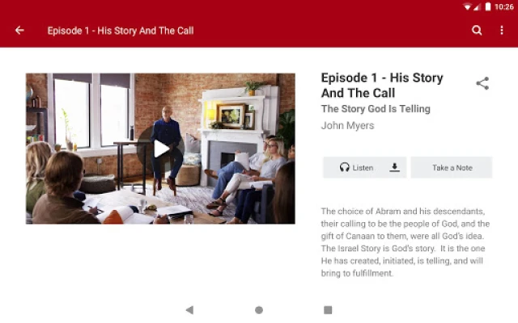Download the episode audio

coord(394,167)
